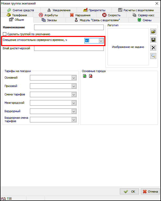Remove main city with red X icon

pyautogui.click(x=90, y=76)
